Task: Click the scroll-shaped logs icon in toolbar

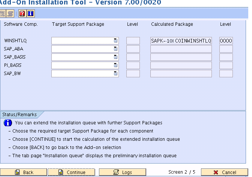Action: click(x=10, y=13)
